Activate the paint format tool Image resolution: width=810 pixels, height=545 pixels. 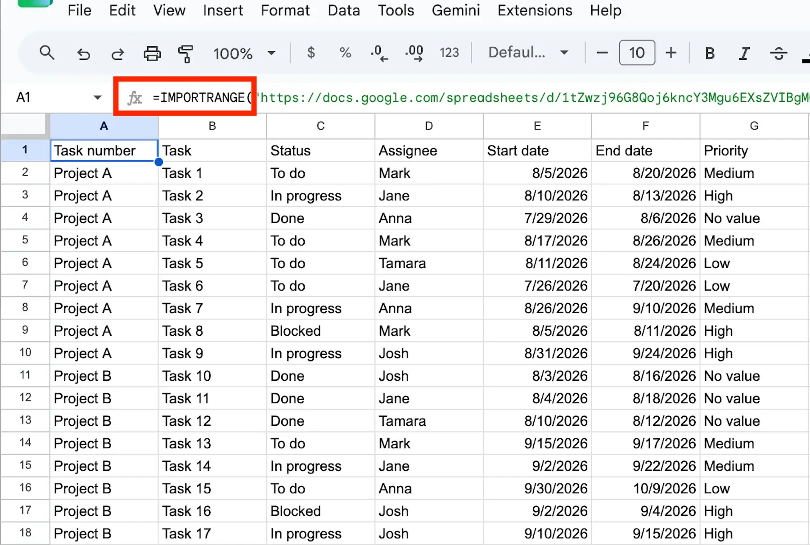coord(185,54)
